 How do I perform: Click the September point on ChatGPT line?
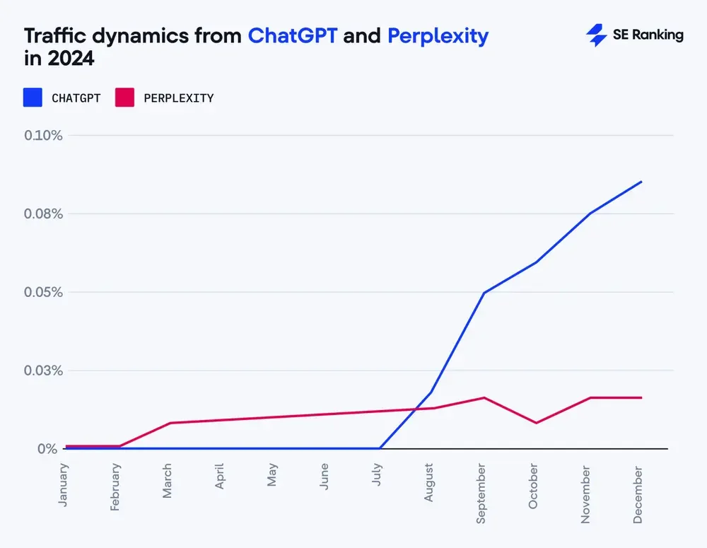point(484,293)
